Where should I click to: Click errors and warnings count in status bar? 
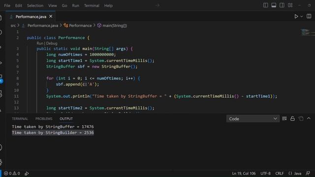pyautogui.click(x=12, y=174)
